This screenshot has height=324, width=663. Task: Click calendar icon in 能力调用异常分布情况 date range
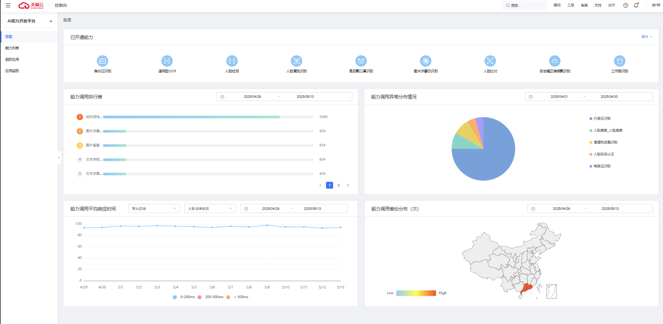tap(531, 97)
